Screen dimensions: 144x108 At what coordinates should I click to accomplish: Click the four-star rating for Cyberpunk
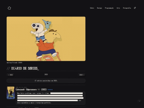point(50,90)
